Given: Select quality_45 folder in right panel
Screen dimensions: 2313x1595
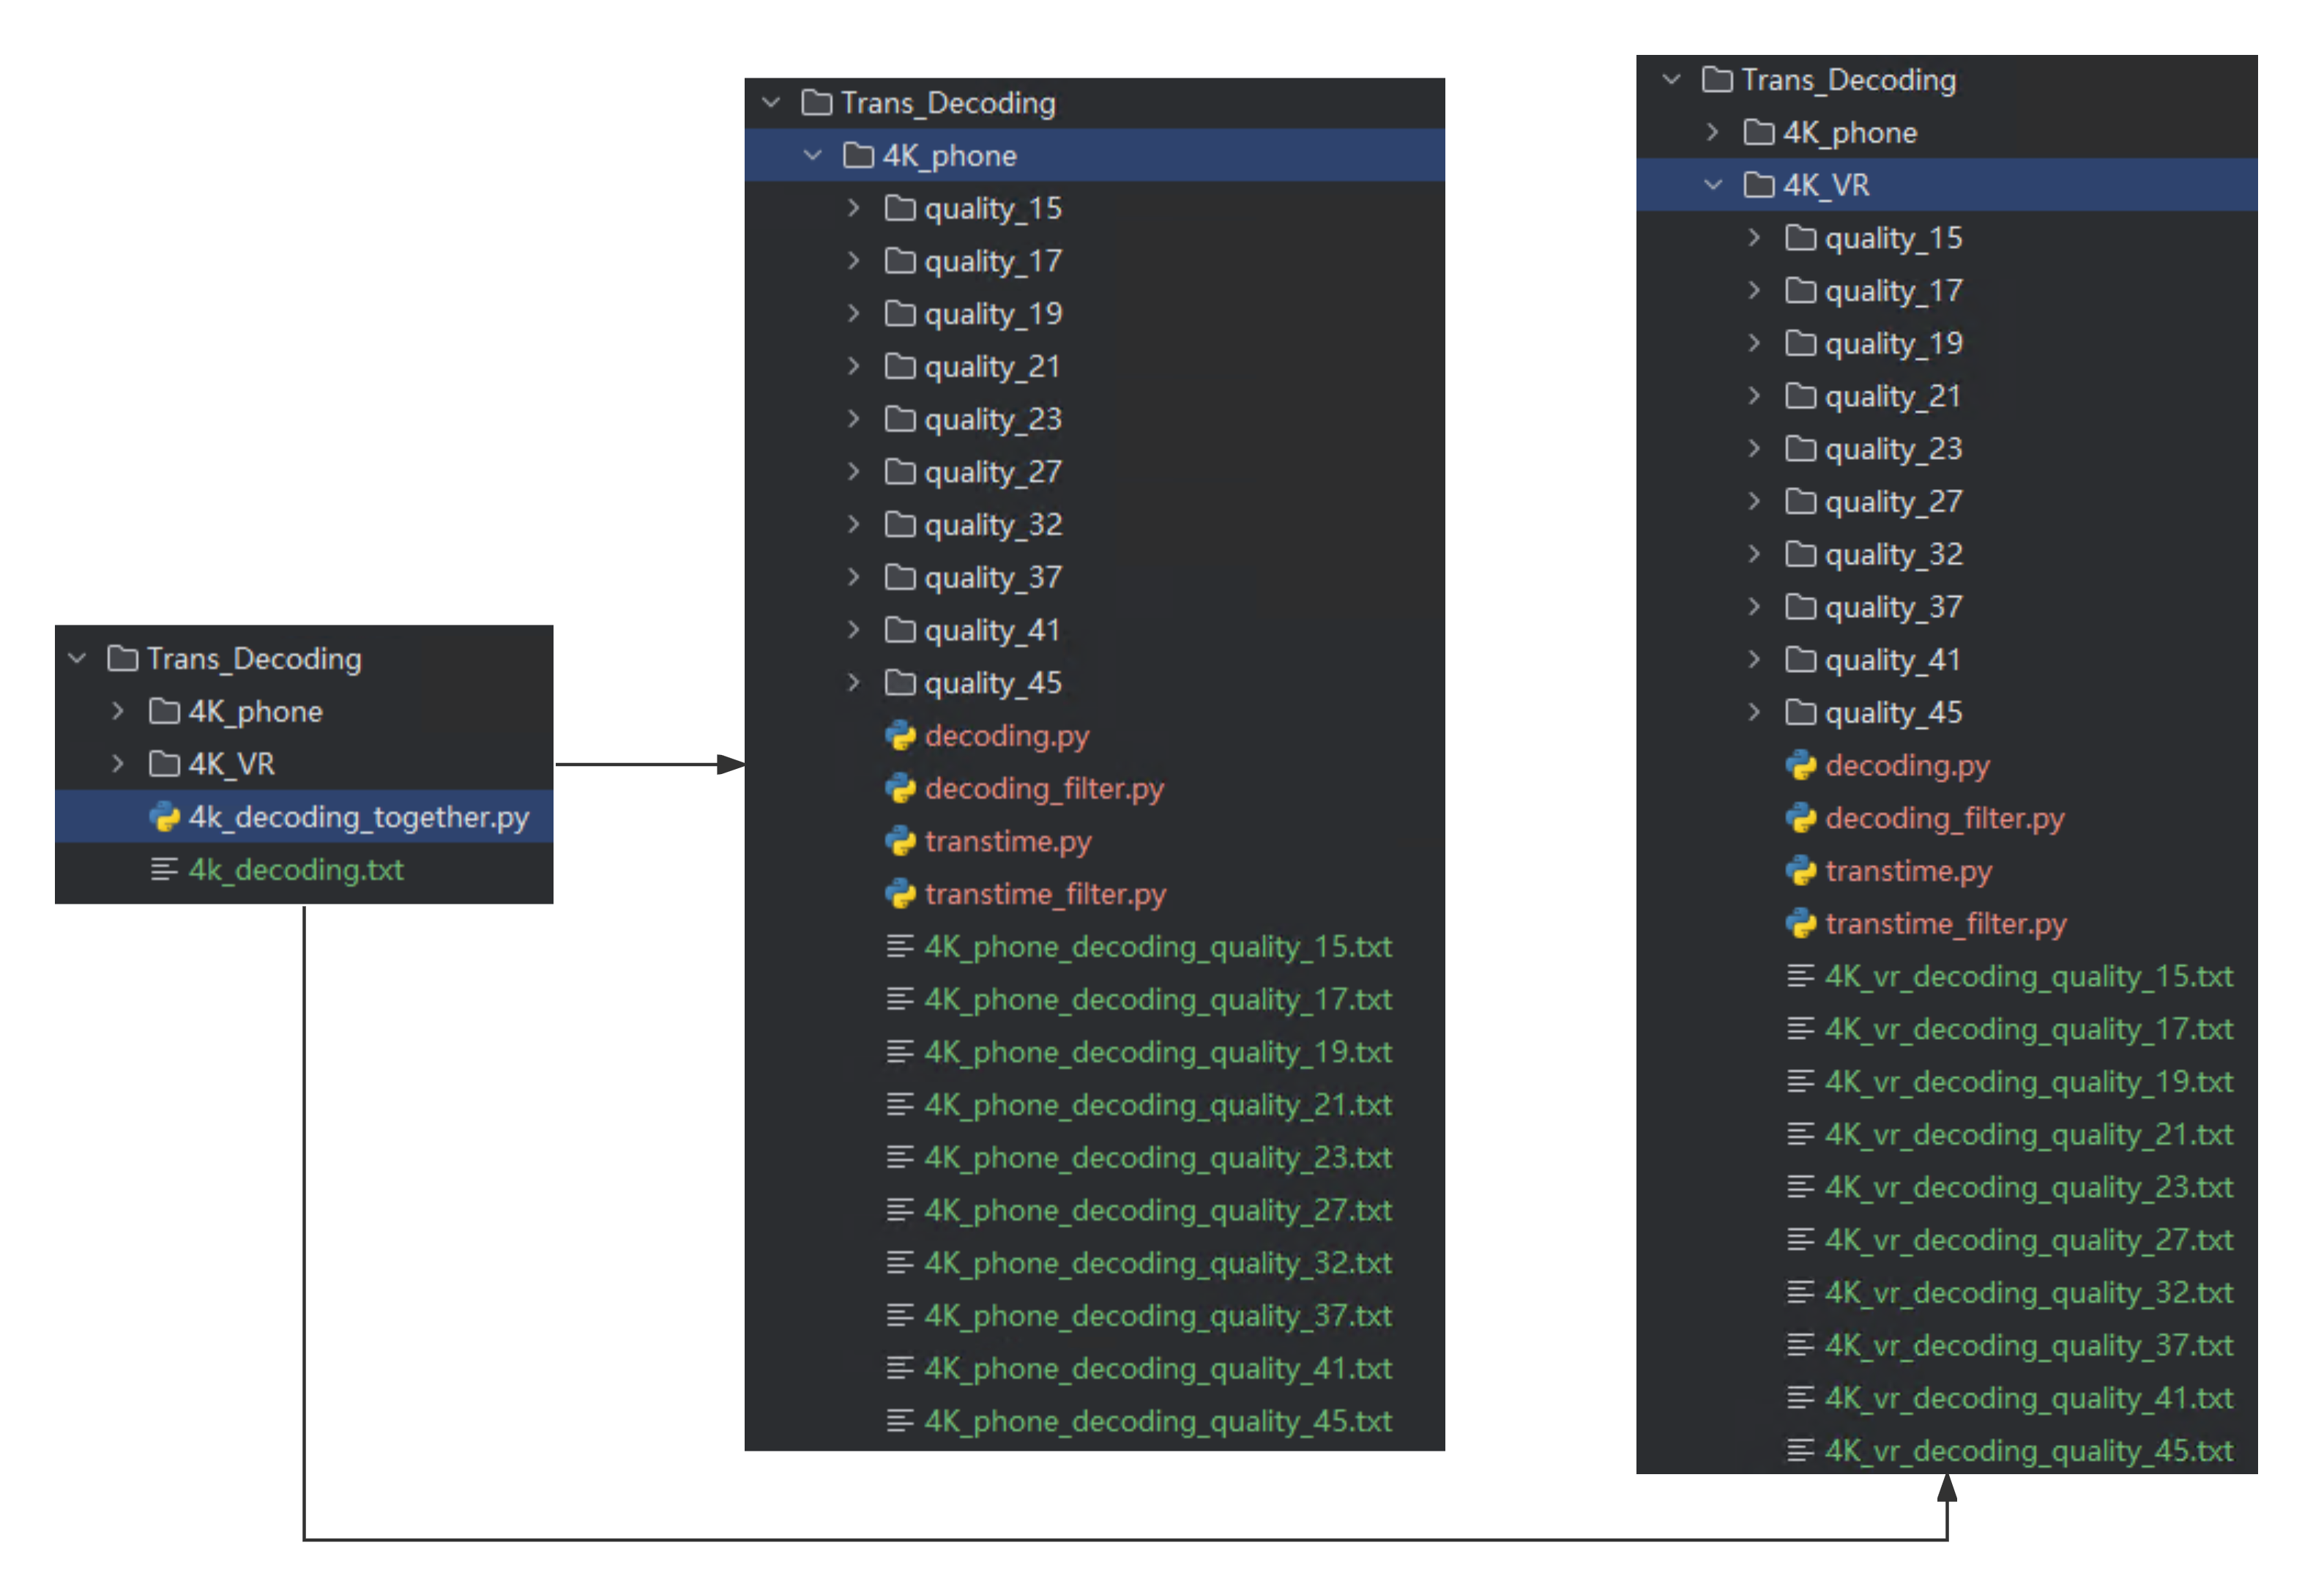Looking at the screenshot, I should (1893, 713).
